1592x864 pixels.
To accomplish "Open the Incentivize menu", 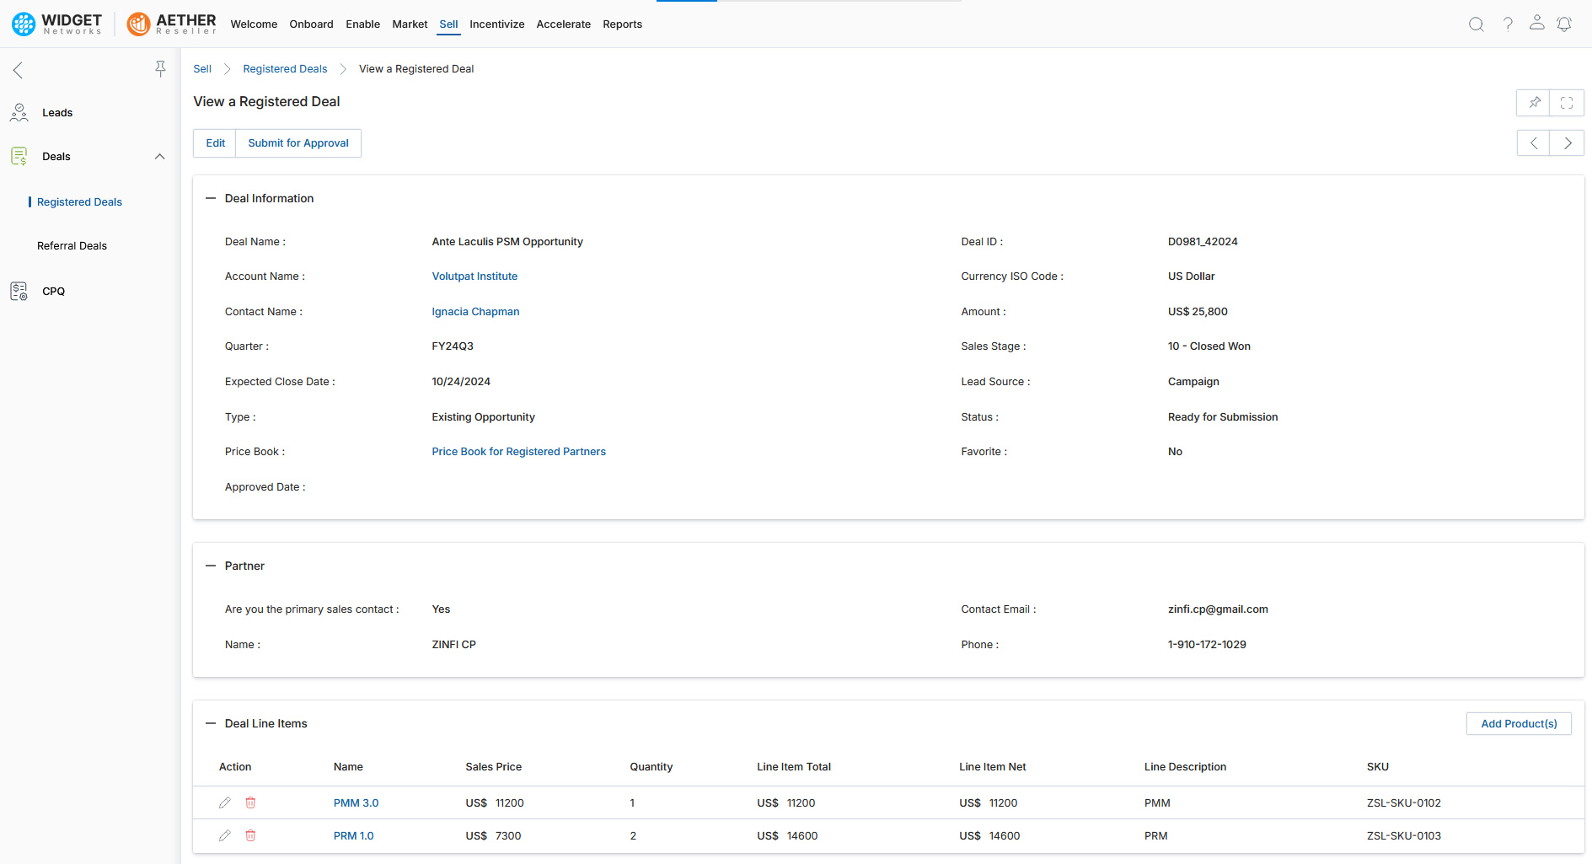I will coord(496,24).
